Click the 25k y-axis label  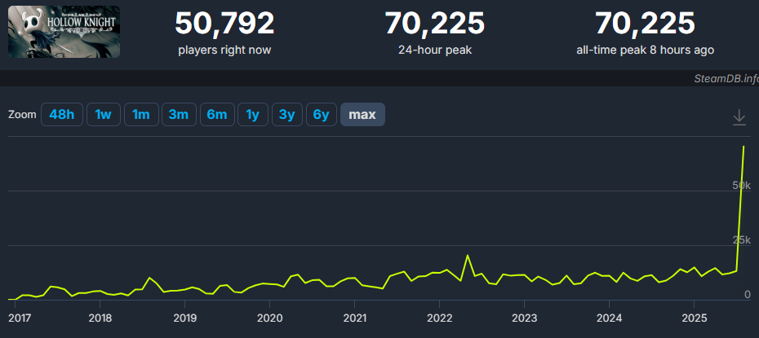tap(742, 240)
